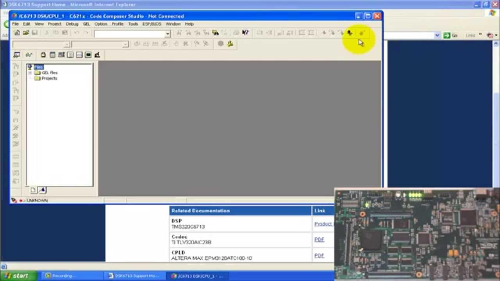
Task: Switch to C6713 DSK/CPU_1 taskbar item
Action: click(x=198, y=276)
